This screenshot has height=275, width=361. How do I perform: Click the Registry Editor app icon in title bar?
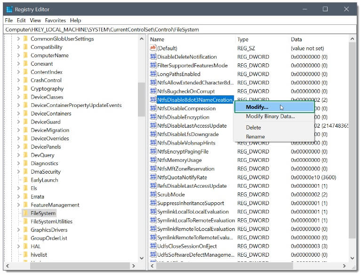(x=9, y=9)
